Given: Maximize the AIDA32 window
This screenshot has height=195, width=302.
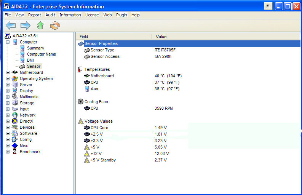Looking at the screenshot, I should 288,6.
